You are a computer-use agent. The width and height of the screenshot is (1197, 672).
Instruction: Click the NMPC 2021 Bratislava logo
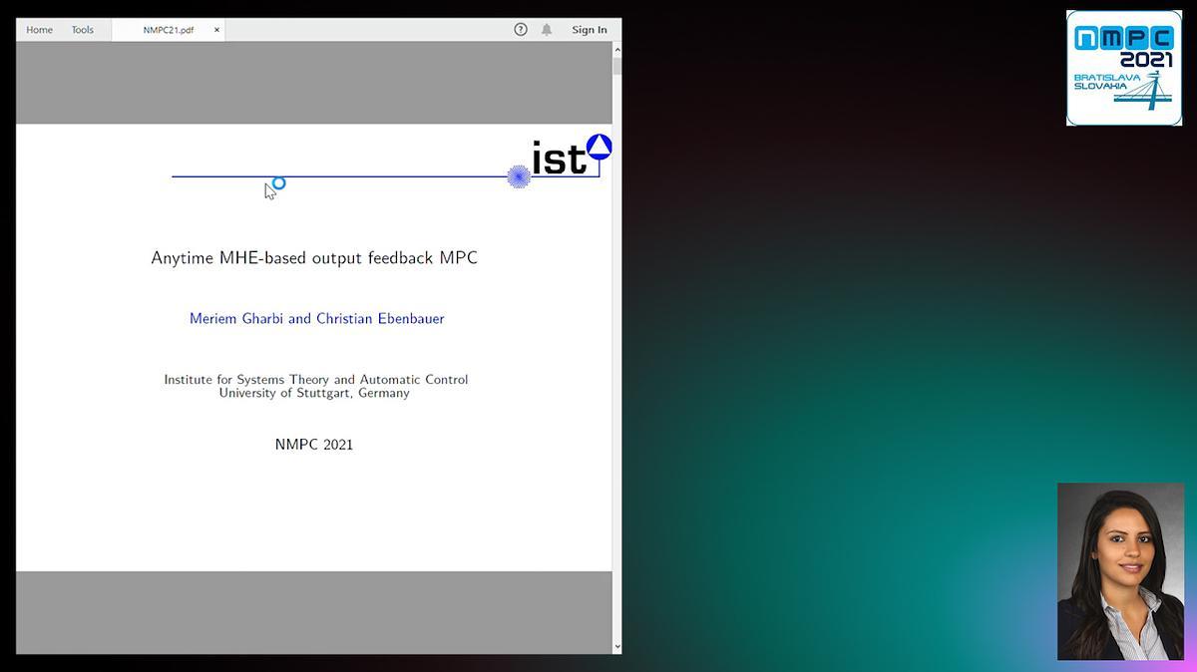(x=1123, y=68)
